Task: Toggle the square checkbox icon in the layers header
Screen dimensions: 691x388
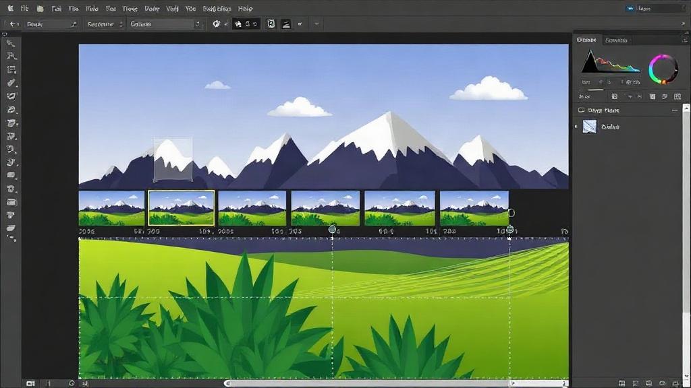Action: tap(581, 110)
